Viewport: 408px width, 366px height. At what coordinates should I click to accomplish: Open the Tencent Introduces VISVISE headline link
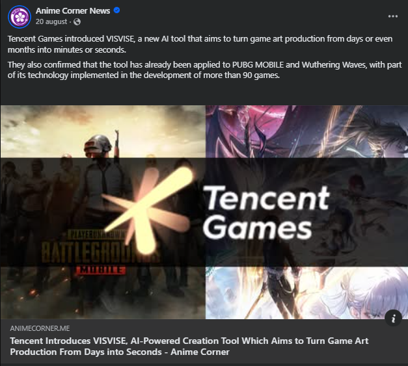[189, 346]
